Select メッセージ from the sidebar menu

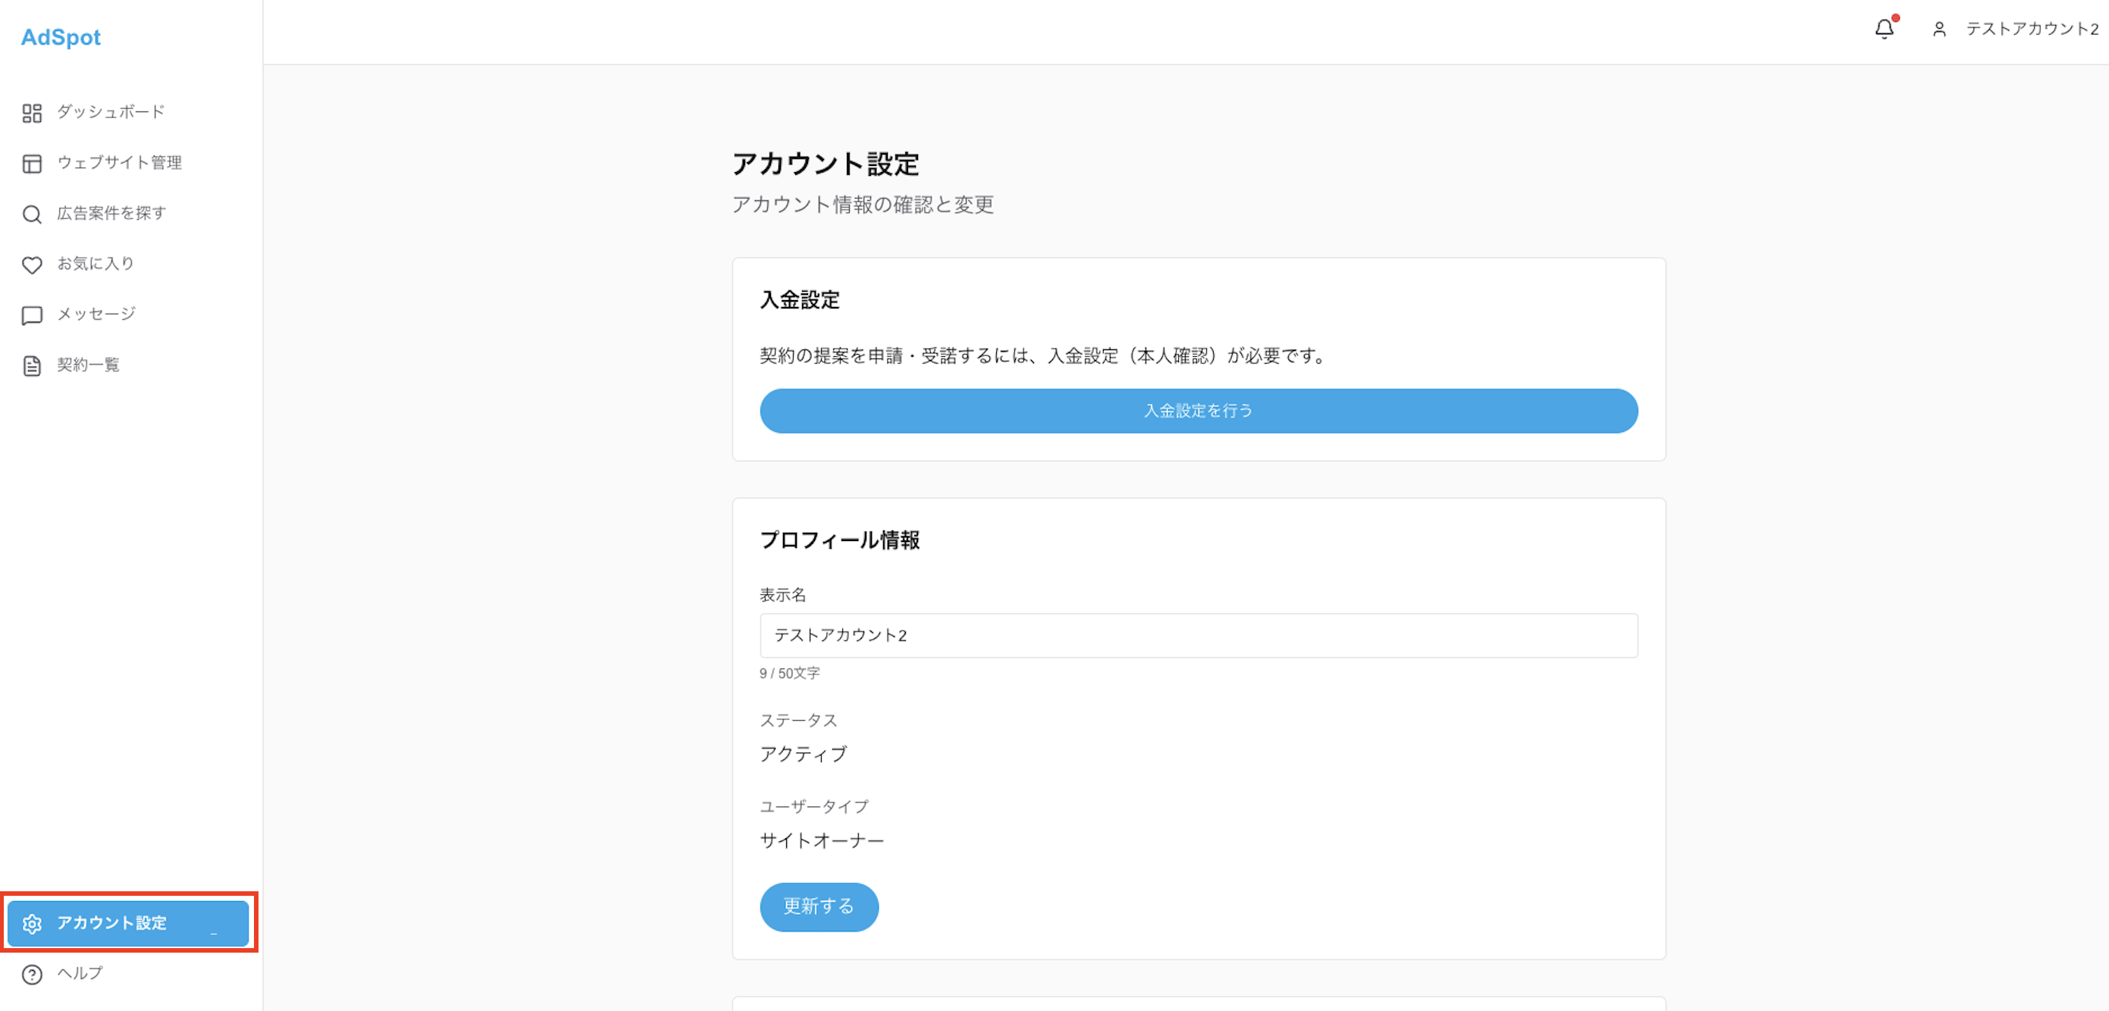click(95, 314)
